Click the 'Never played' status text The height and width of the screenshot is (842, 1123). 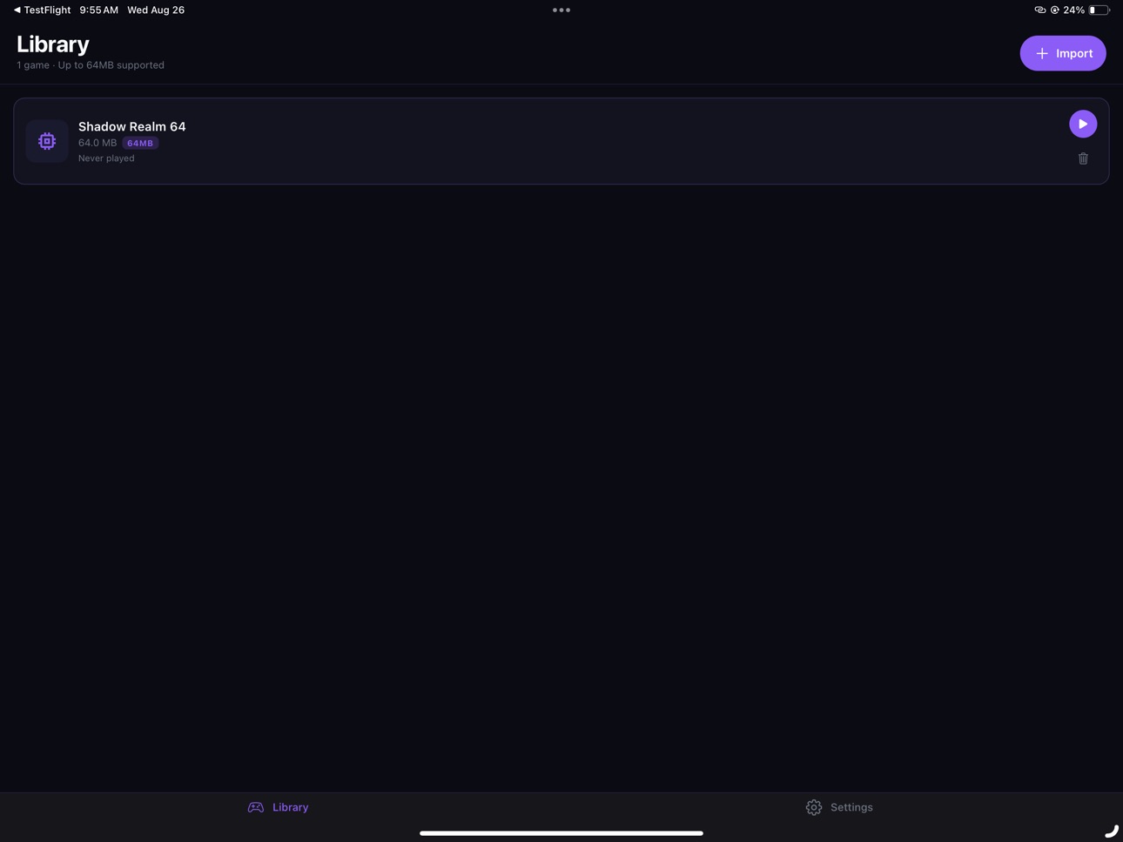pos(106,158)
